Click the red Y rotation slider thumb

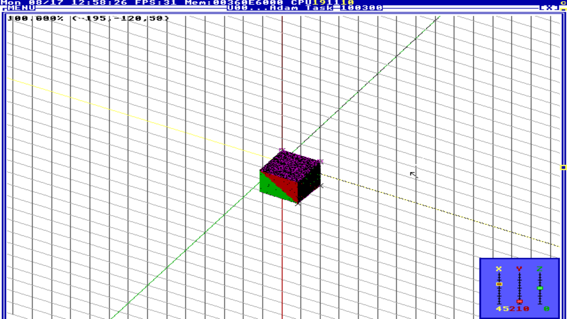[x=519, y=301]
